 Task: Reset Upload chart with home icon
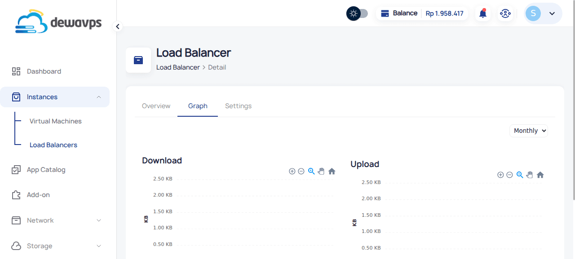pyautogui.click(x=540, y=175)
